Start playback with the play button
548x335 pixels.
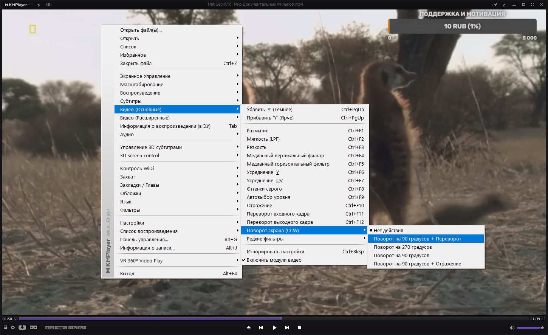(x=274, y=328)
